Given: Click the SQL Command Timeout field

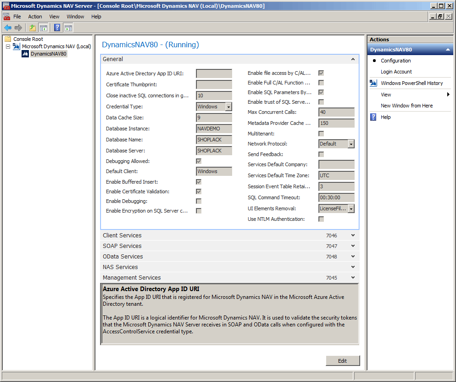Looking at the screenshot, I should click(336, 197).
